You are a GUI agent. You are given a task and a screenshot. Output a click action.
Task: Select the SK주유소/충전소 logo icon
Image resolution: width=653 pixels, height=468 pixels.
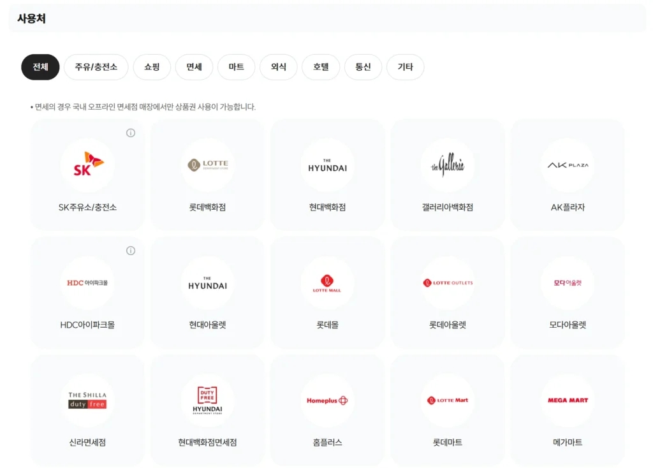[87, 165]
